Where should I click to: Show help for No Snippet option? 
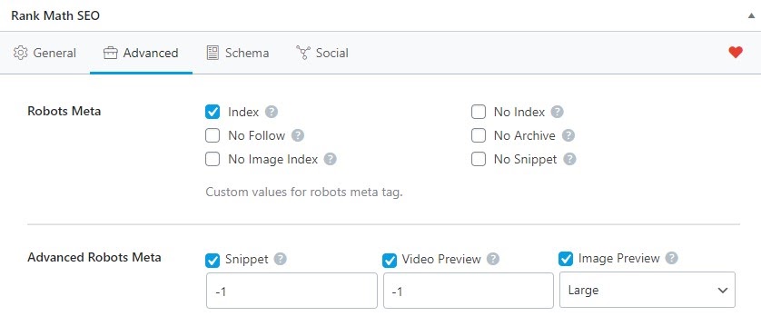tap(569, 159)
